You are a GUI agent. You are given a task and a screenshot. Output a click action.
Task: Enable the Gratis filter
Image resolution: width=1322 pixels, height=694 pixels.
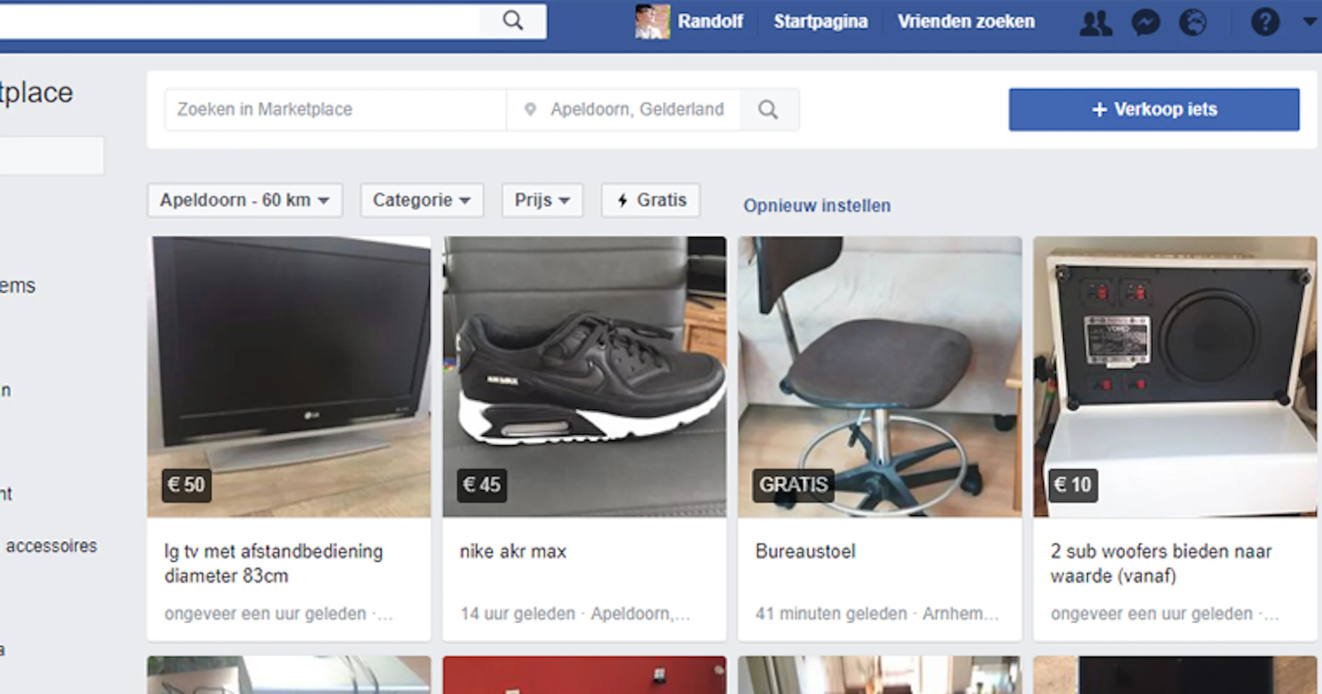click(650, 200)
